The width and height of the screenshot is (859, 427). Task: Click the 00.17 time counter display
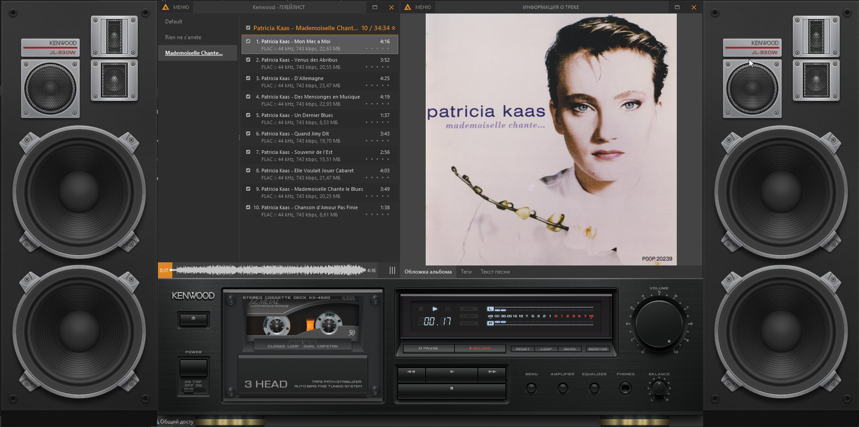[435, 321]
